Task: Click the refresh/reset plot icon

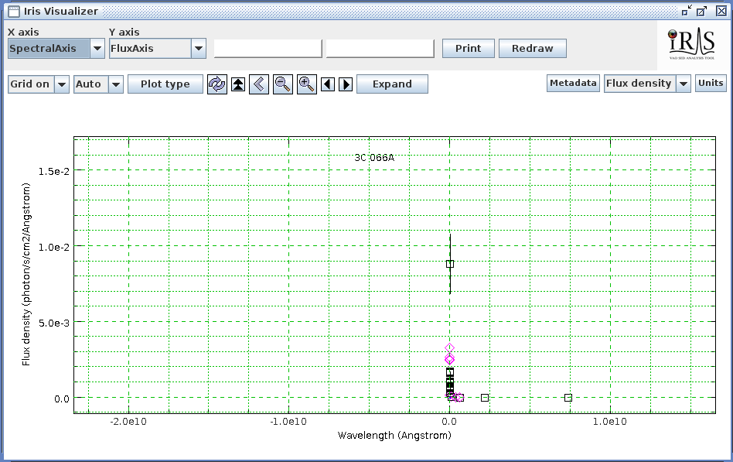Action: coord(217,84)
